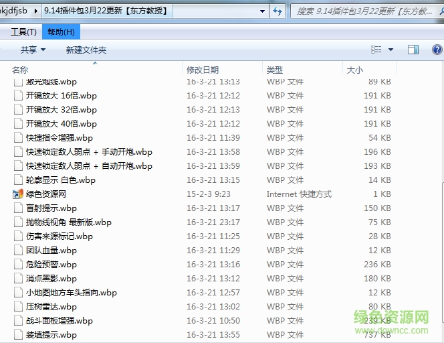Viewport: 444px width, 343px height.
Task: Click the date 16-3-21 23:17 cell
Action: (213, 222)
